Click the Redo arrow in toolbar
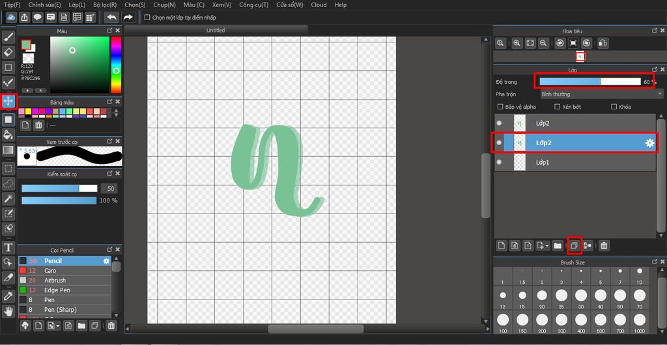 point(128,18)
